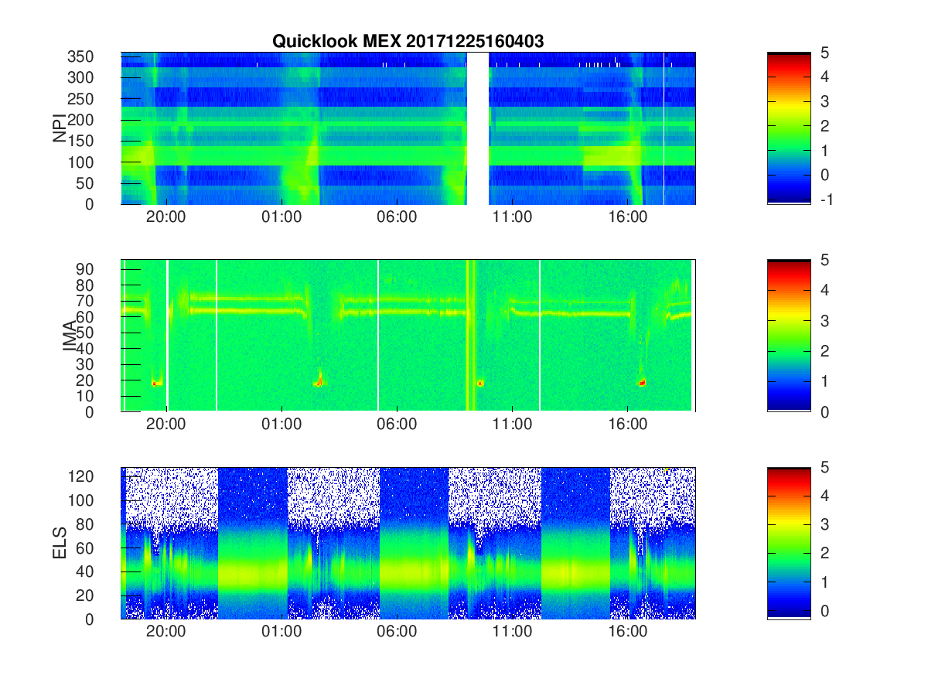Click the red hotspot in IMA plot near 16:00
928x696 pixels.
pos(642,382)
